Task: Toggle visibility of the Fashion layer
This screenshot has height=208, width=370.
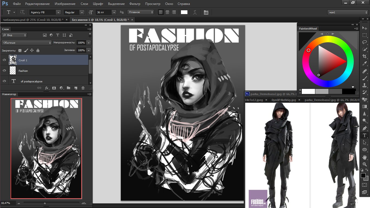Action: click(4, 71)
